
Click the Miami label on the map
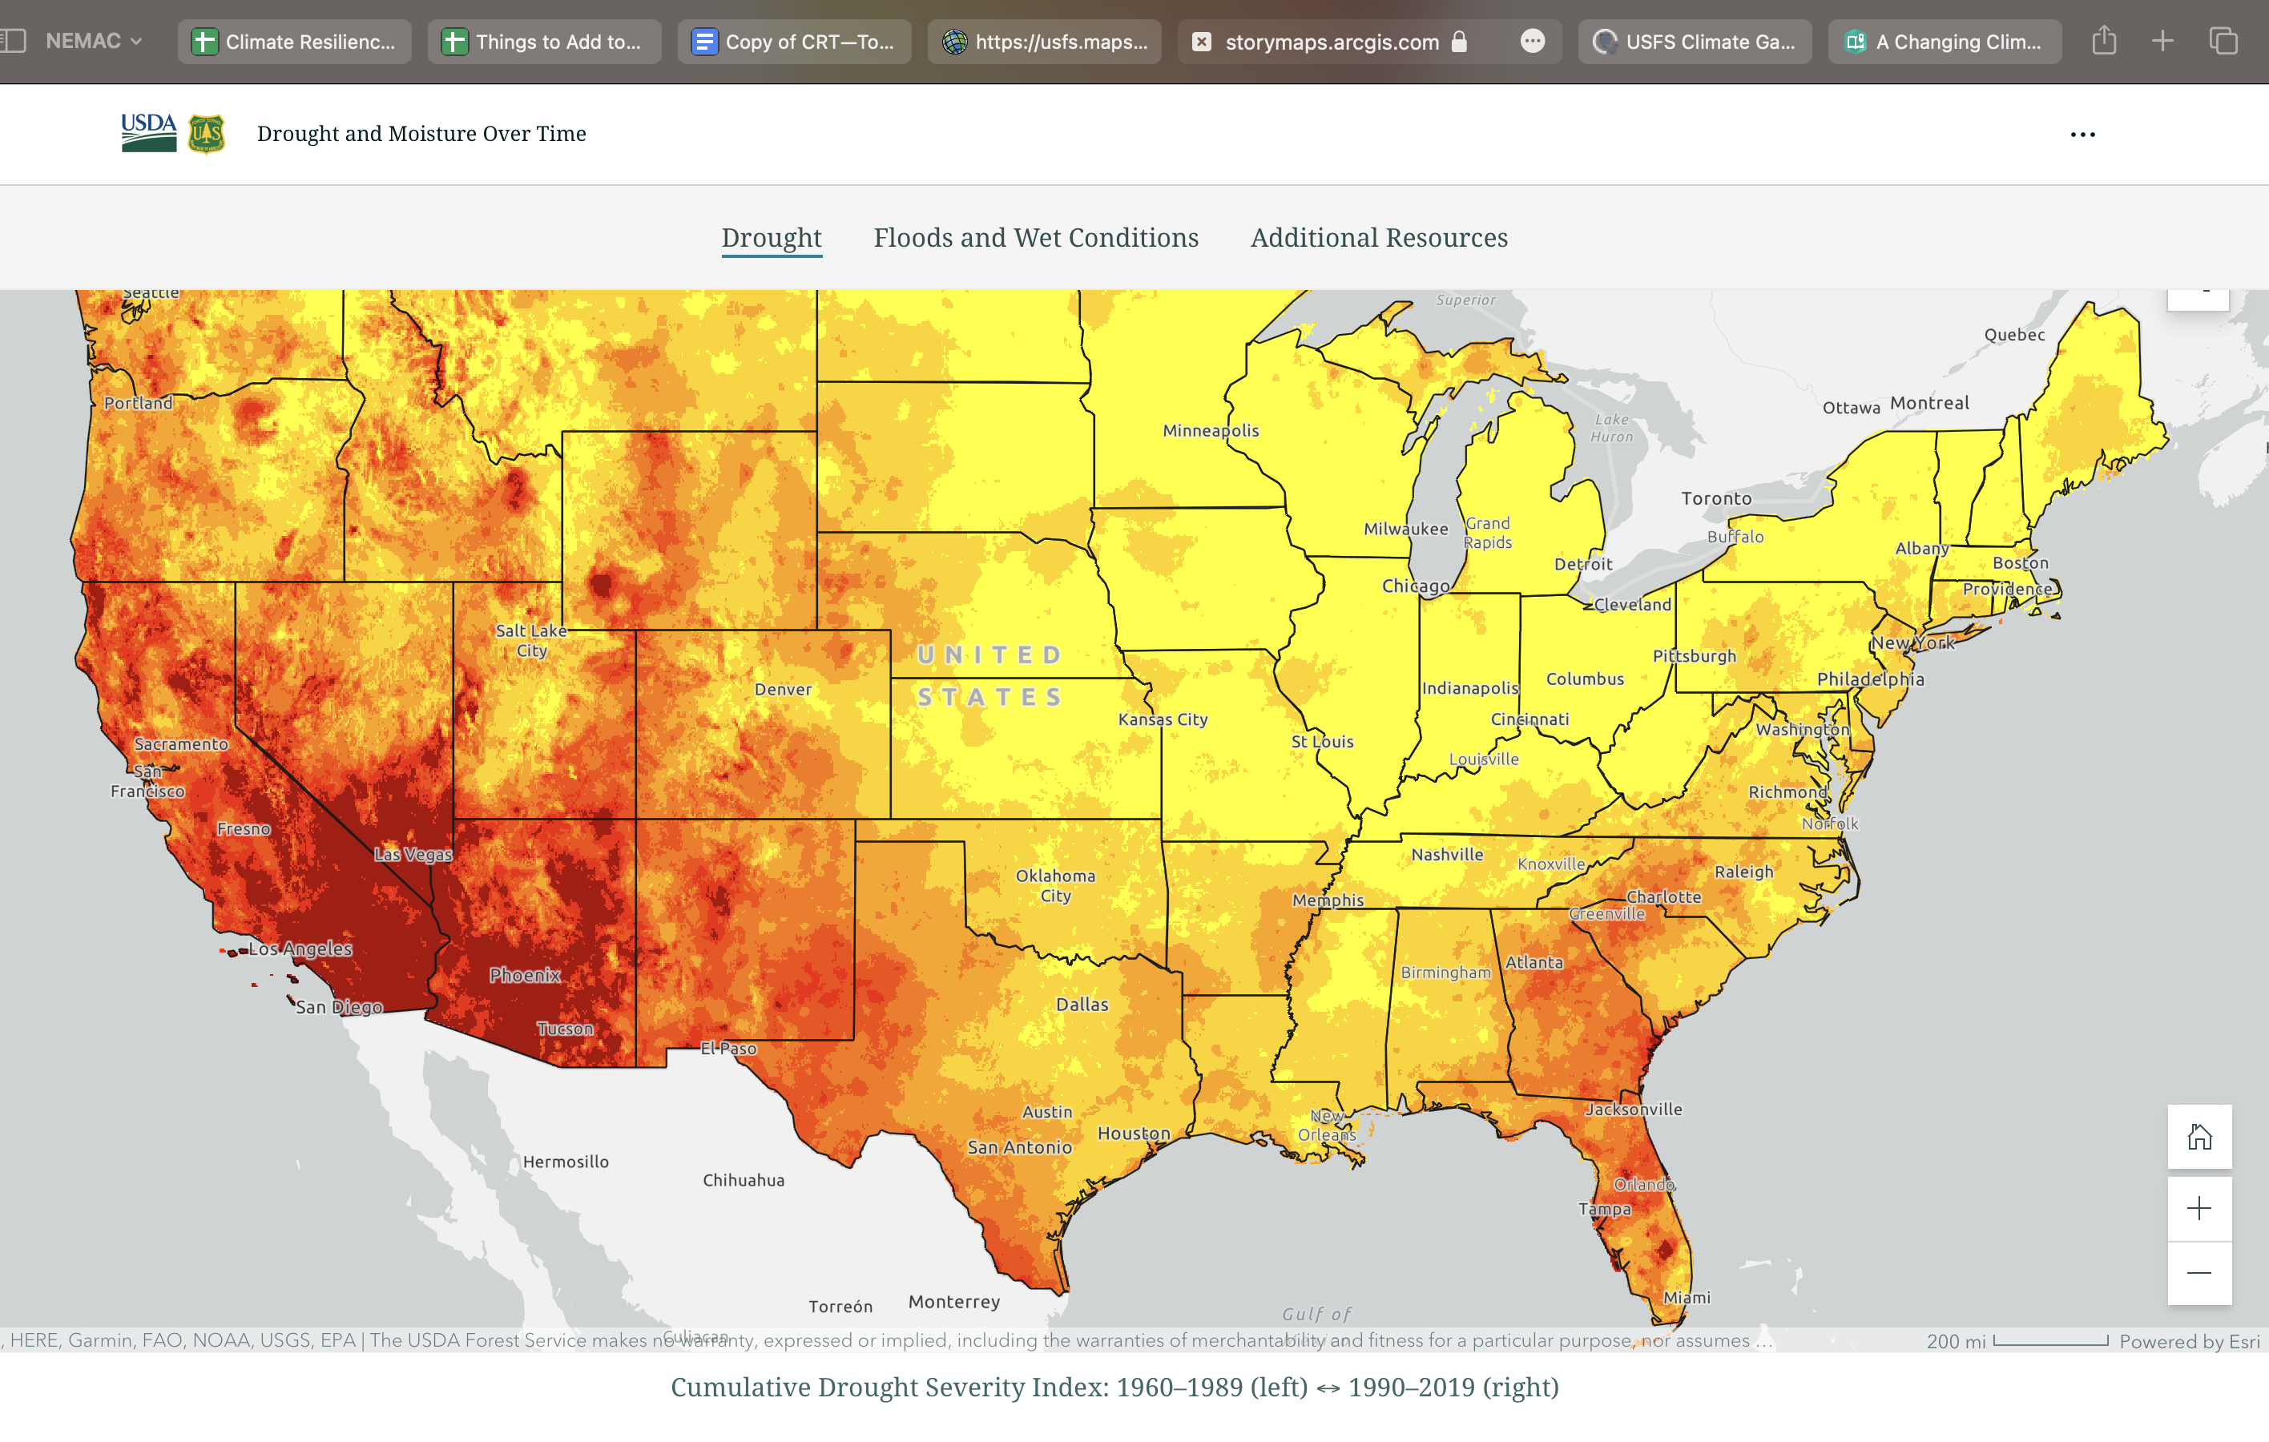pos(1687,1297)
